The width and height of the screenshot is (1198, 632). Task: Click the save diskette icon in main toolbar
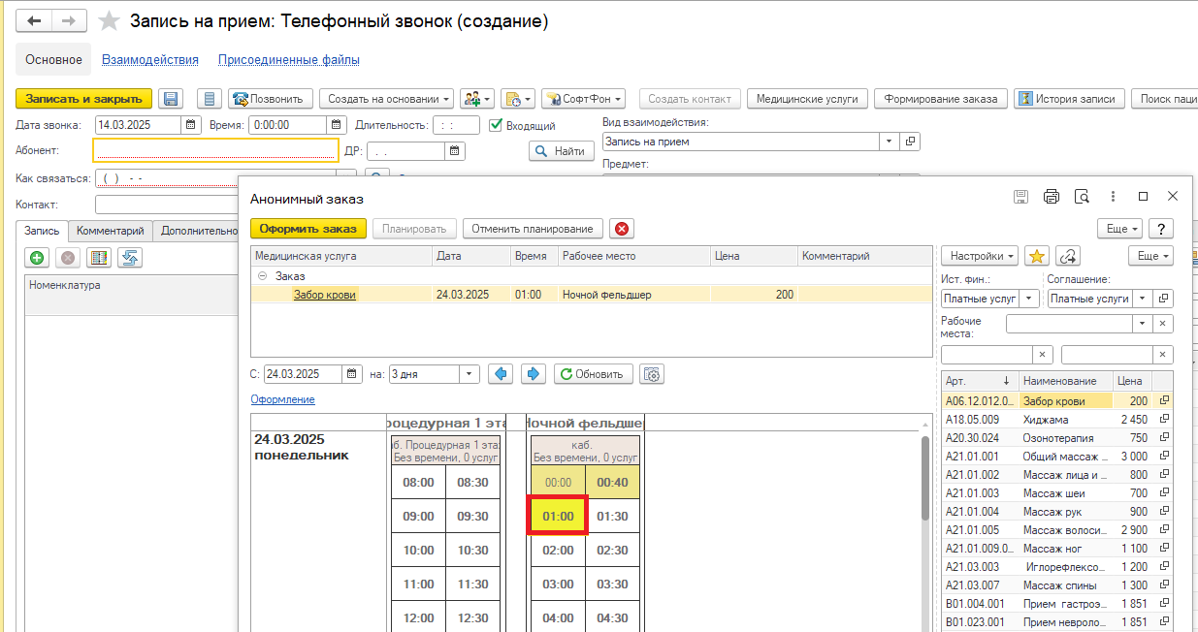tap(172, 99)
